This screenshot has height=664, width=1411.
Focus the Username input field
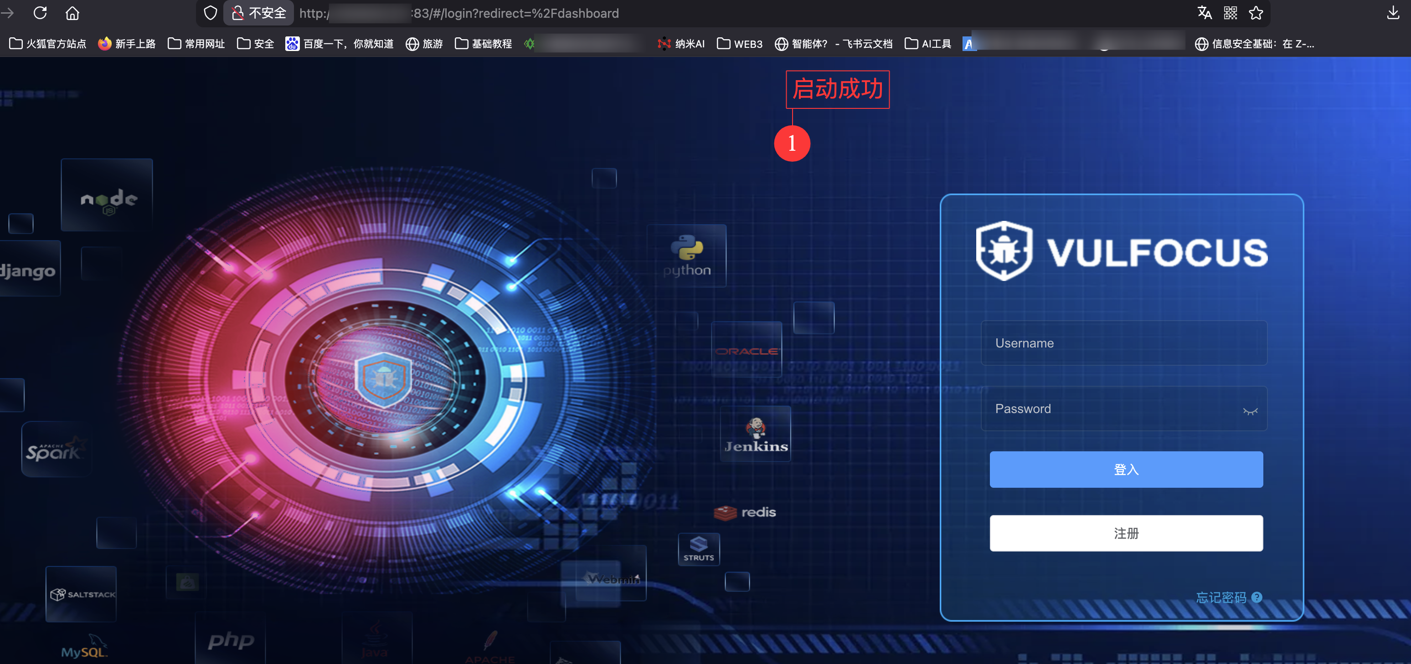click(x=1123, y=343)
